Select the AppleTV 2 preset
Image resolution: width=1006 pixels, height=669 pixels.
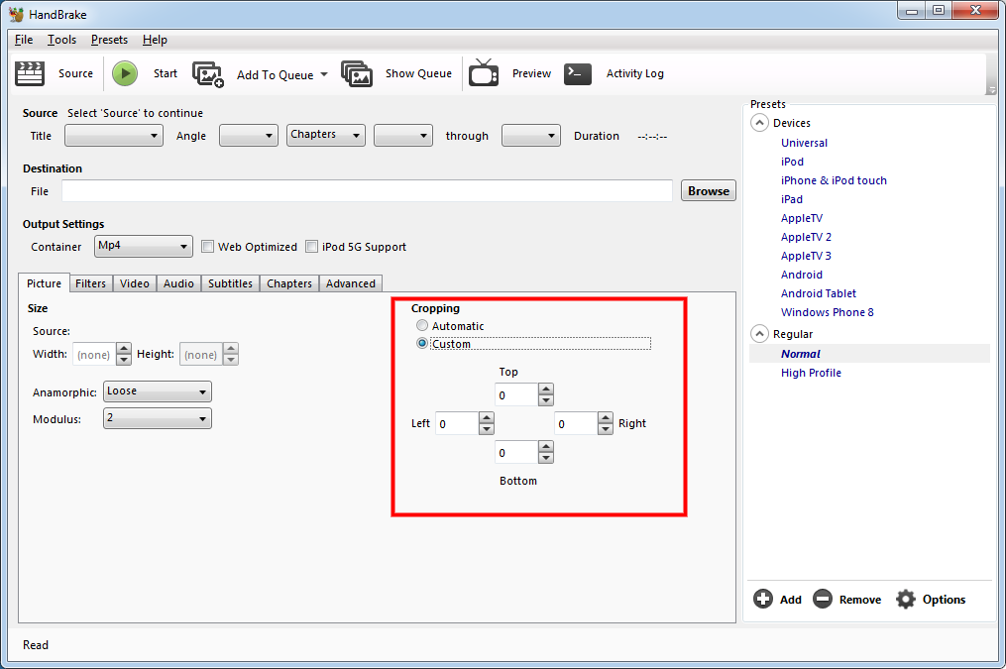click(x=806, y=237)
